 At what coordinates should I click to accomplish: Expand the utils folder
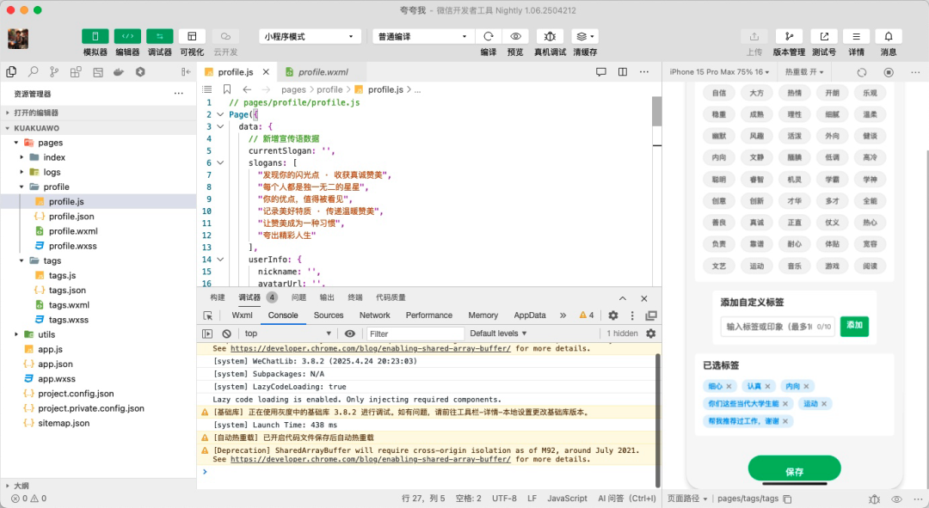46,334
